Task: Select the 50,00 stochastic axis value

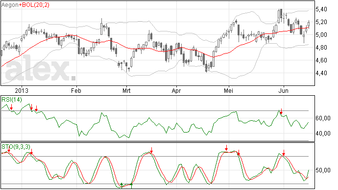Action: click(x=323, y=170)
